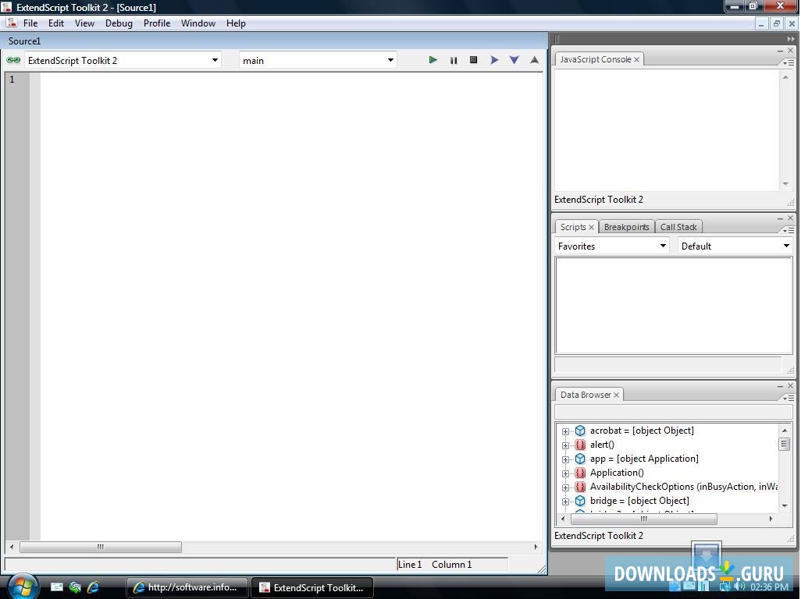Image resolution: width=801 pixels, height=599 pixels.
Task: Step into with the blue down arrow
Action: (514, 60)
